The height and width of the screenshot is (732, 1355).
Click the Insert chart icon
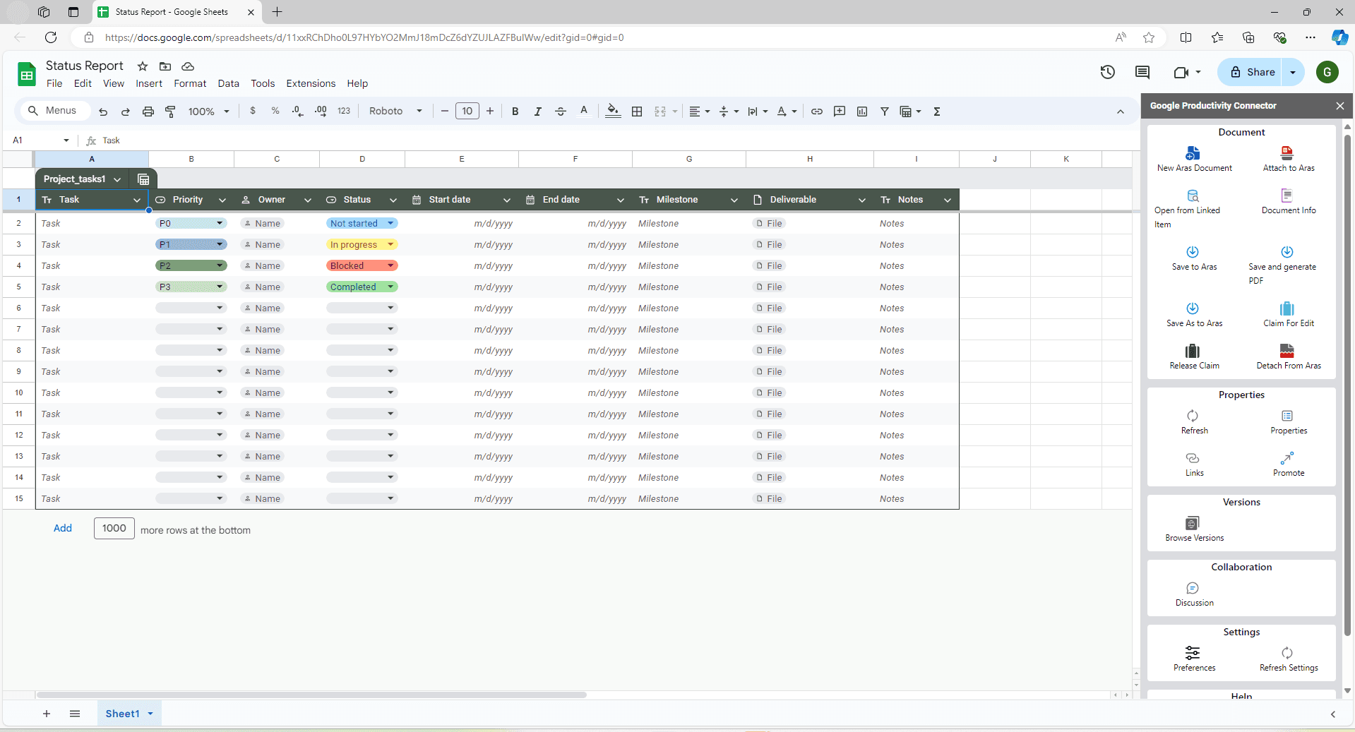pyautogui.click(x=862, y=112)
